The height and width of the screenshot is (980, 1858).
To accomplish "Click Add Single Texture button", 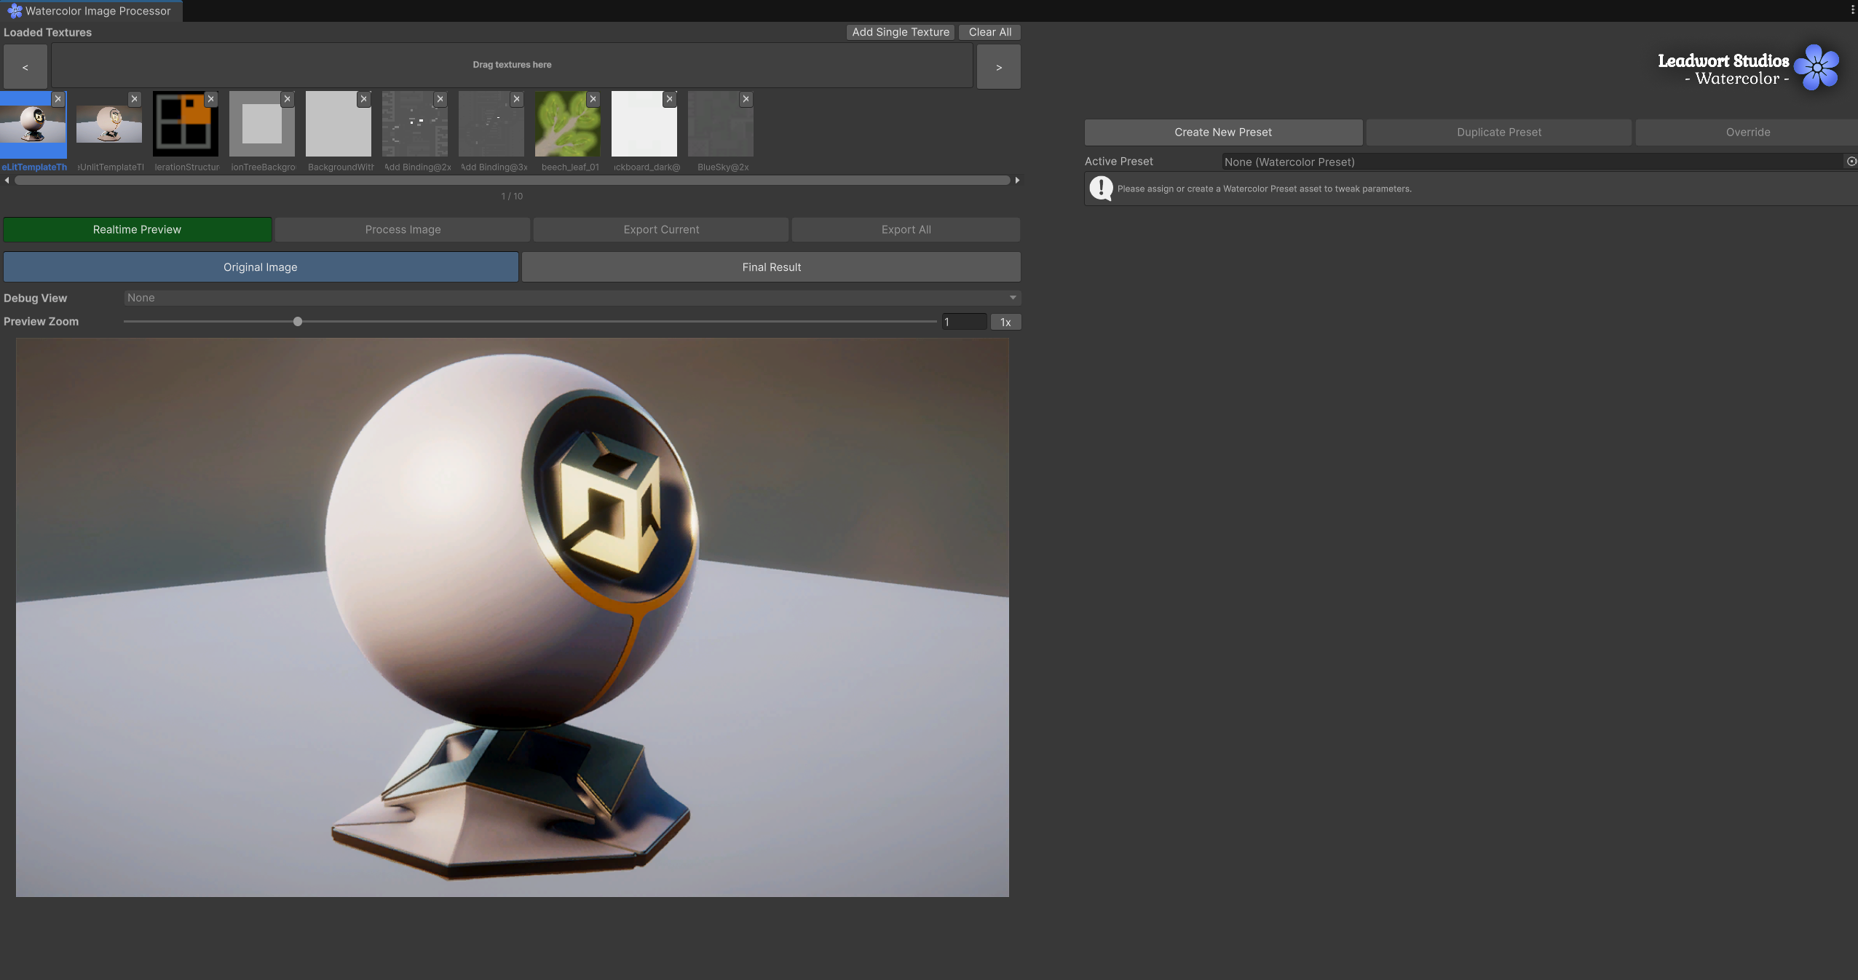I will tap(901, 32).
